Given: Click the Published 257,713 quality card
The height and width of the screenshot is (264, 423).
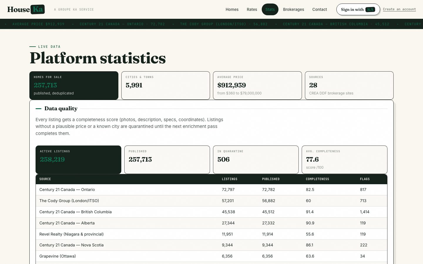Looking at the screenshot, I should [x=167, y=160].
